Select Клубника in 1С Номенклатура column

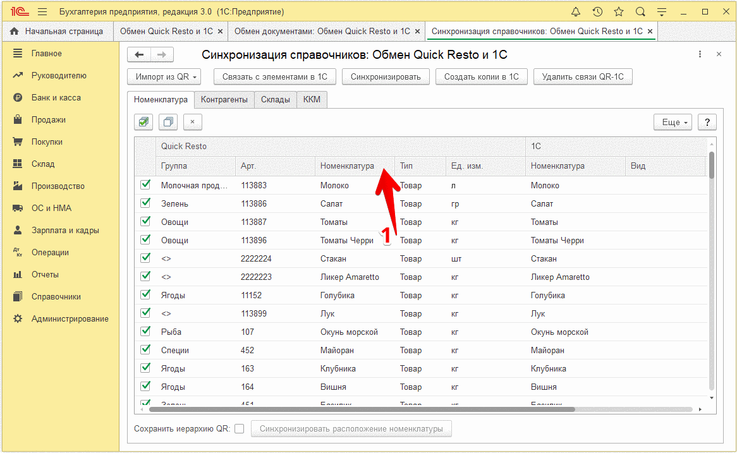click(575, 368)
